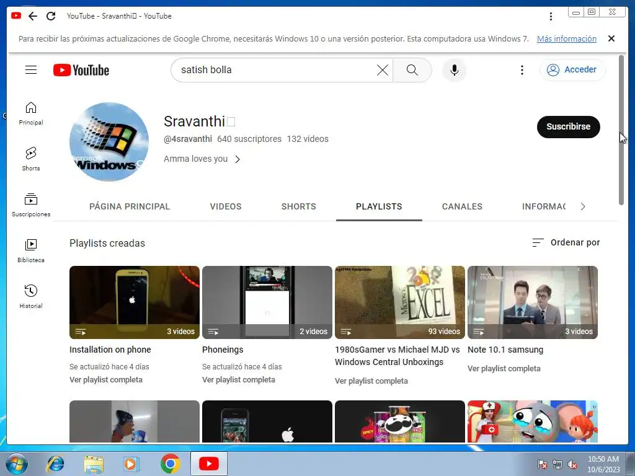
Task: Open the Excel unboxing playlist thumbnail
Action: 400,302
